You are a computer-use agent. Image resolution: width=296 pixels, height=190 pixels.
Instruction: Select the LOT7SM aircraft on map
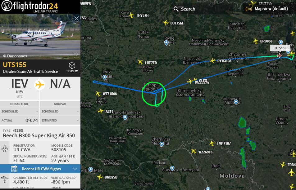166,23
